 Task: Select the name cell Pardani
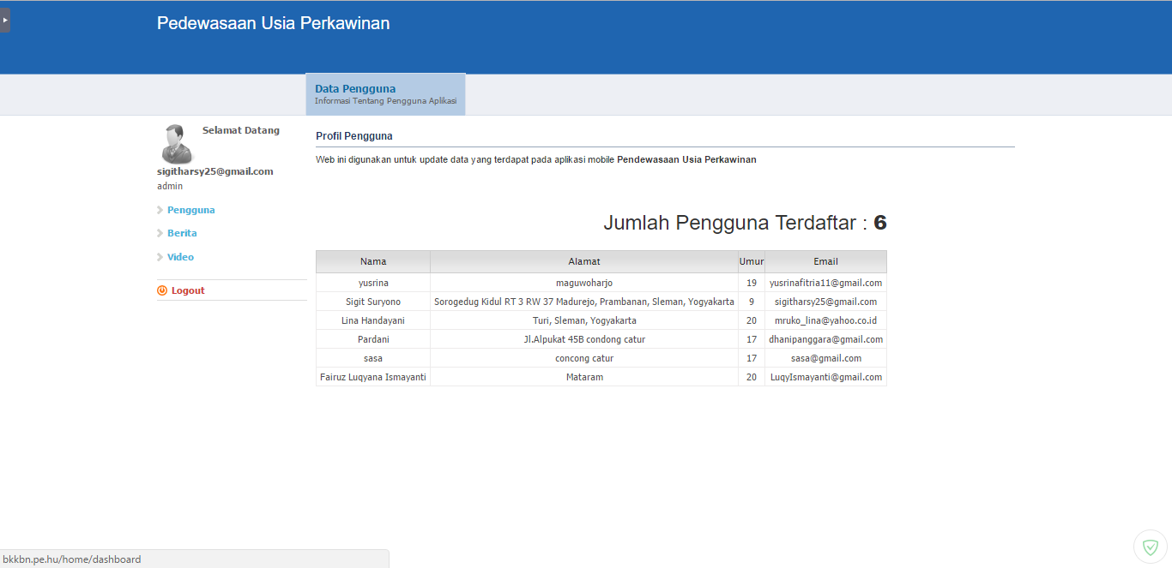point(373,339)
